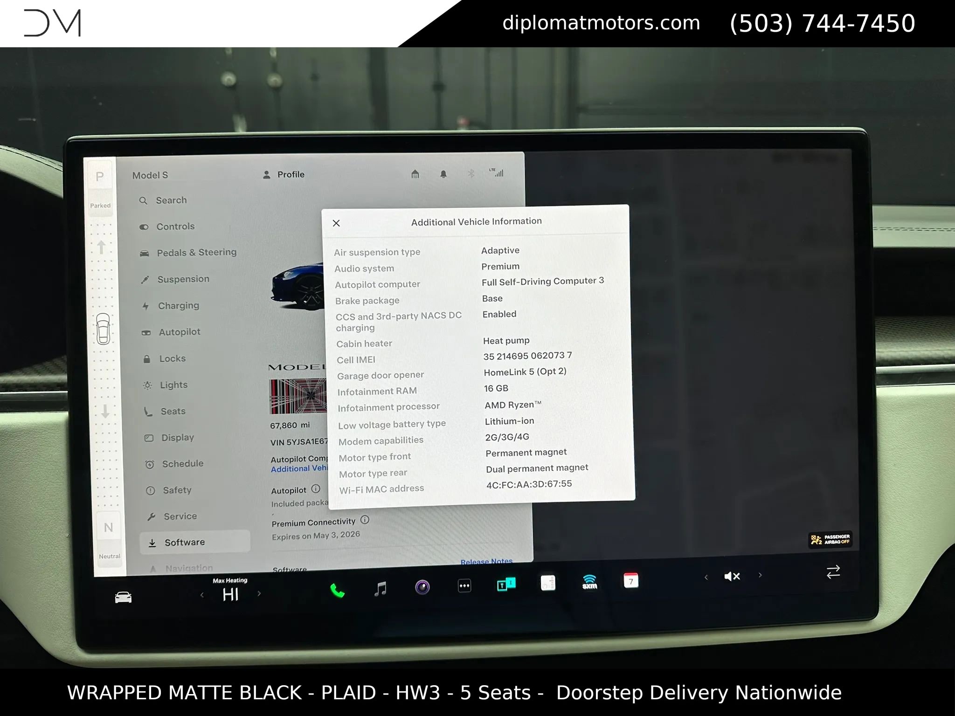Screen dimensions: 955x716
Task: Tap the Passenger Airbag Off indicator
Action: (x=830, y=539)
